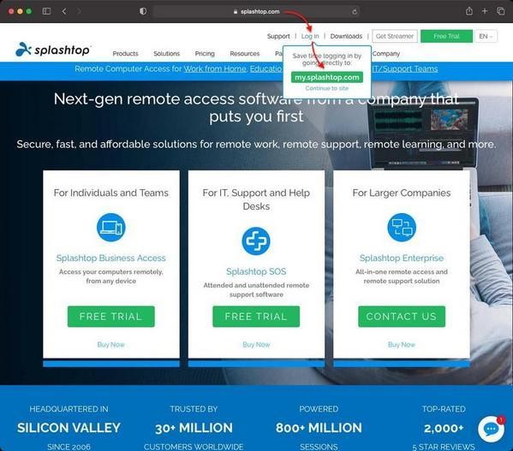Reload page from address bar
This screenshot has height=451, width=513.
[x=355, y=12]
